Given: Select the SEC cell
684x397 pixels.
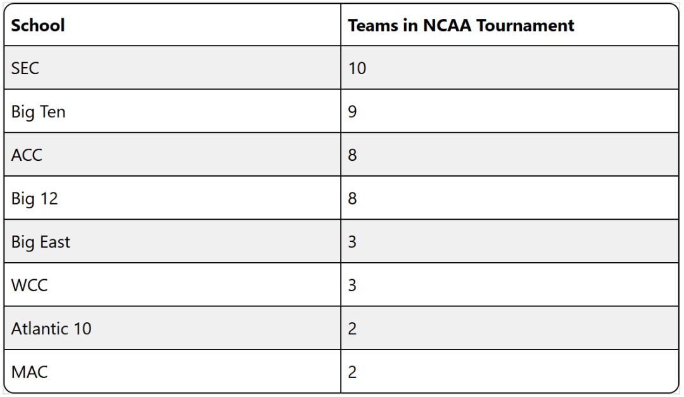Looking at the screenshot, I should (25, 68).
